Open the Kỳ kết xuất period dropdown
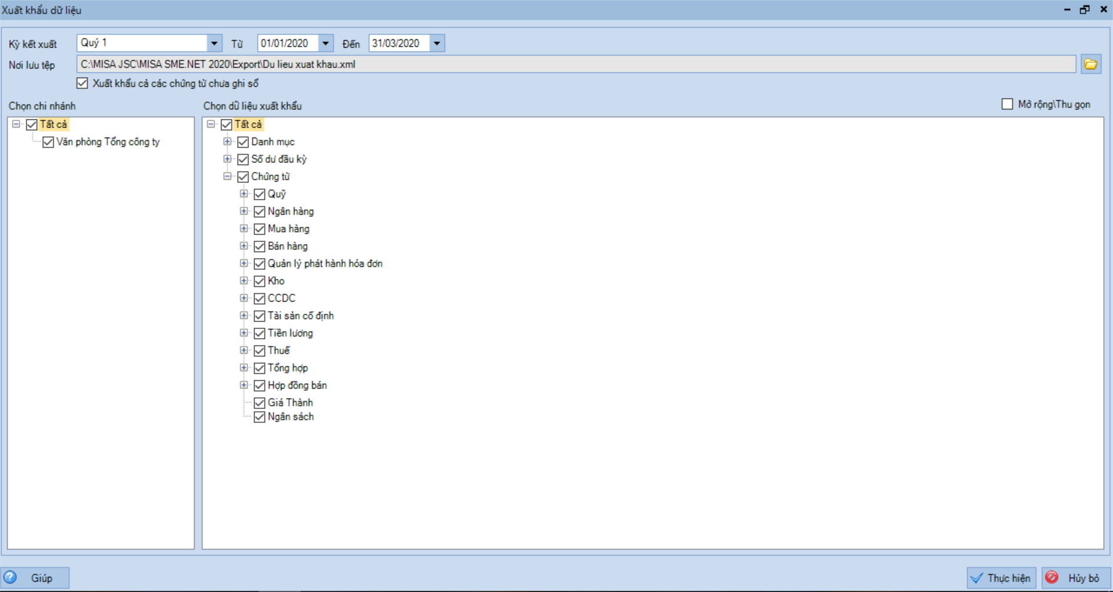The width and height of the screenshot is (1113, 592). [214, 43]
